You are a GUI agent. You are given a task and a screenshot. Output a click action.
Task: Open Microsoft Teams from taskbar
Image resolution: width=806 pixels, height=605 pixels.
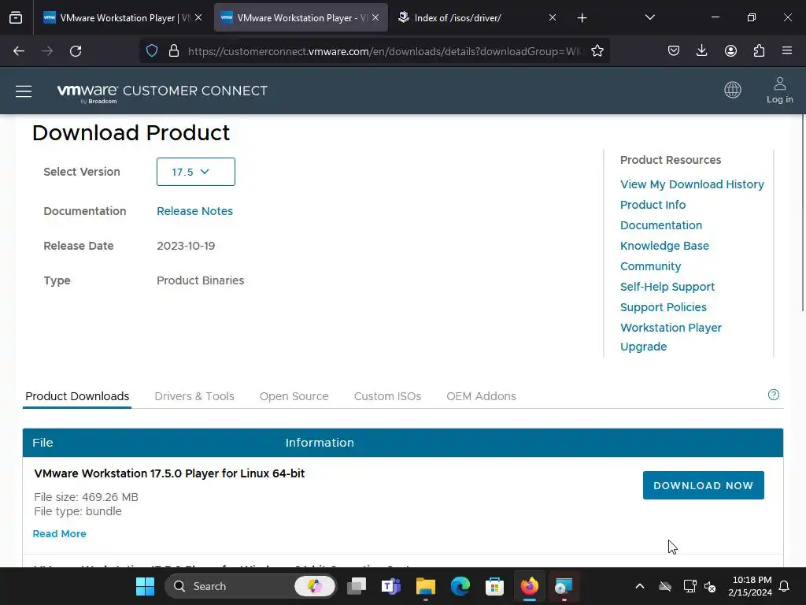[390, 586]
